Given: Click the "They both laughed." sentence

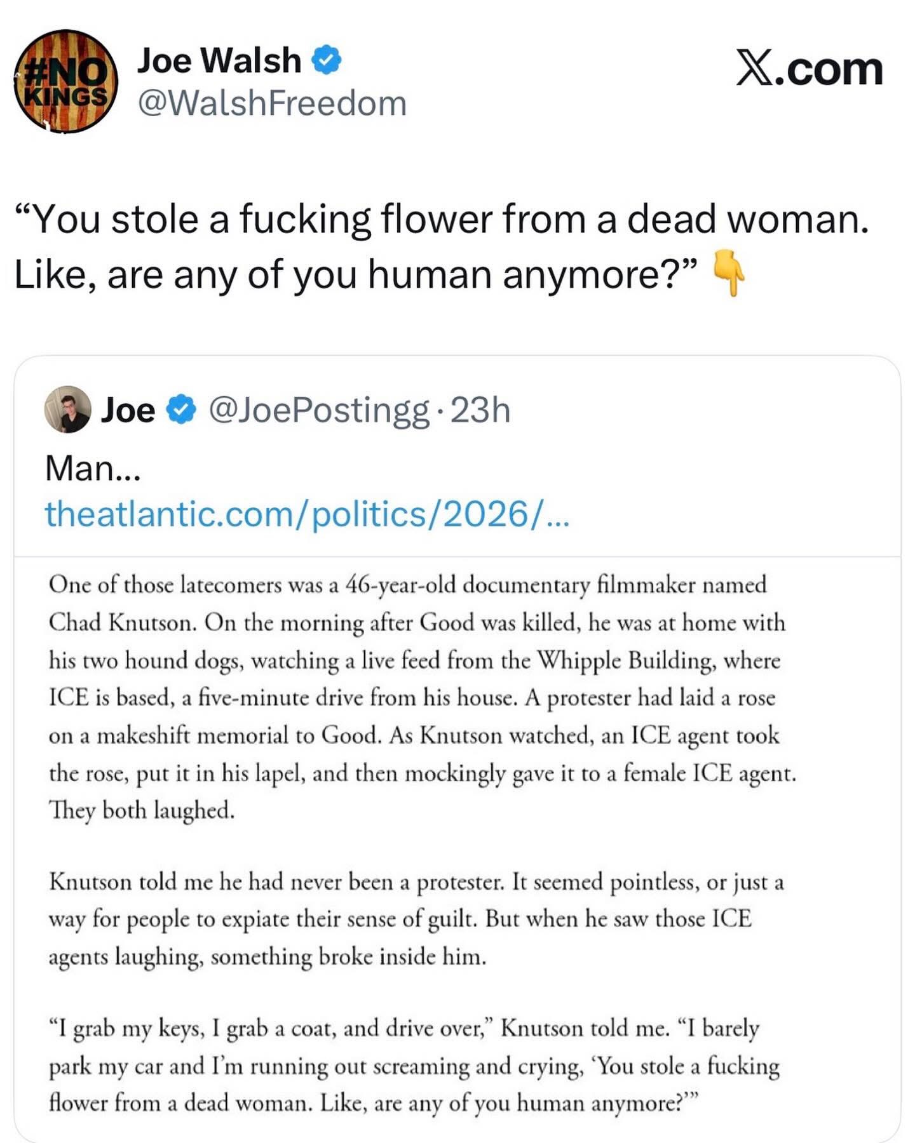Looking at the screenshot, I should coord(142,810).
